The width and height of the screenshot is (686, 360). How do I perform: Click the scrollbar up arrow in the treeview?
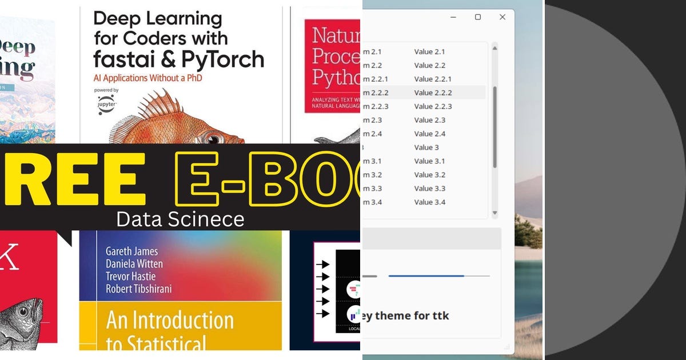click(494, 48)
